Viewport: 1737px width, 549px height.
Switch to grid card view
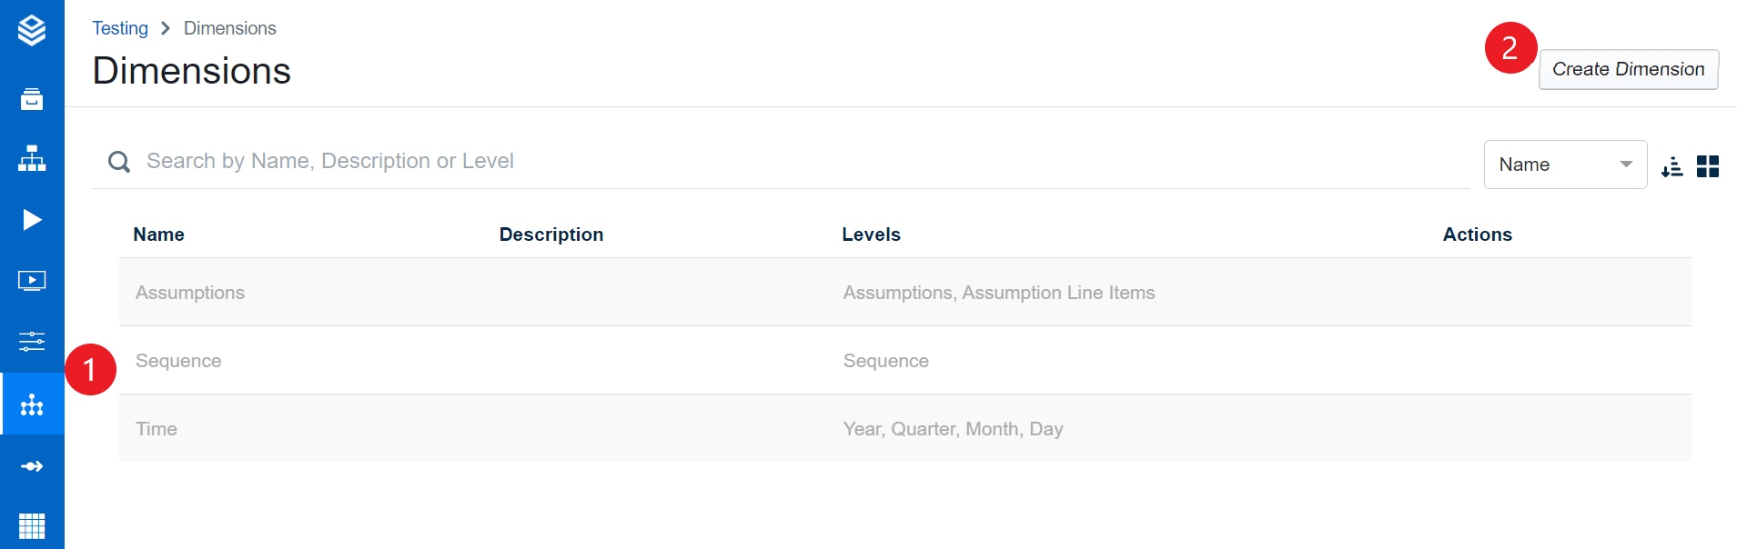[1708, 166]
